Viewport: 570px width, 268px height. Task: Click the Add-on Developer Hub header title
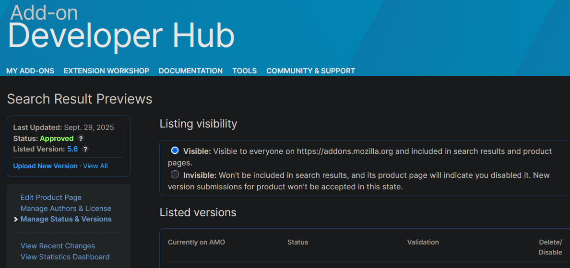(121, 29)
